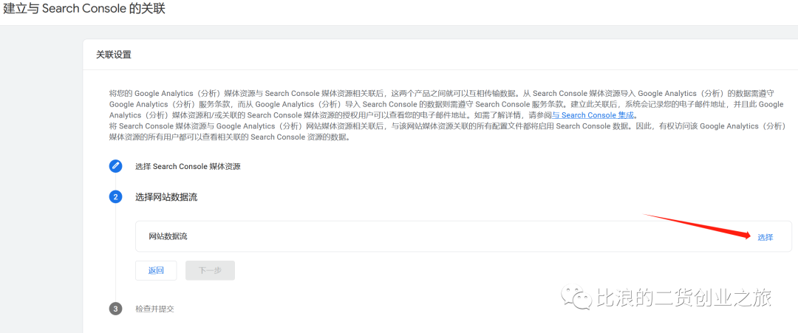The image size is (798, 333).
Task: Click the 返回 back button
Action: click(x=156, y=270)
